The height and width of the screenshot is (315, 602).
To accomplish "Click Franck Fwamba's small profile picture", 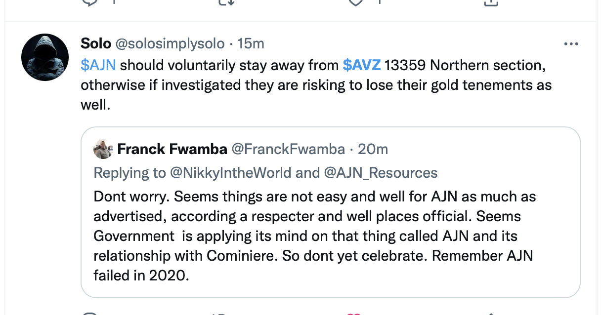I will pyautogui.click(x=103, y=149).
